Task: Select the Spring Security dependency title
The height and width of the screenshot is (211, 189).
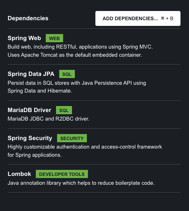Action: coord(30,138)
